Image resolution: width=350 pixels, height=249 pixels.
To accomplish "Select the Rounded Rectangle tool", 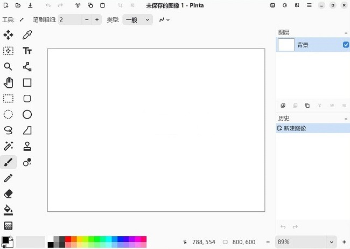I will [27, 99].
